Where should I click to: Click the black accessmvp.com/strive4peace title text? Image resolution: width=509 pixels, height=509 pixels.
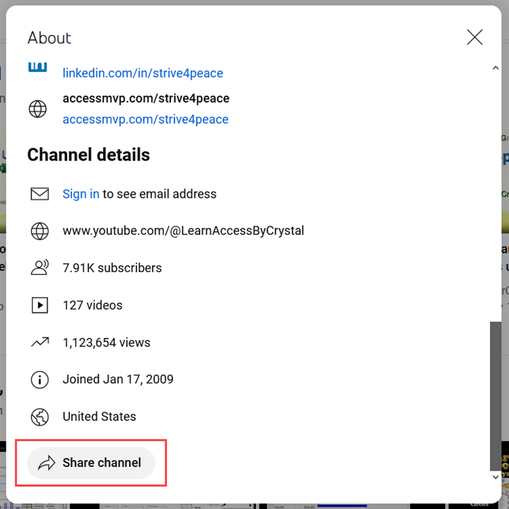(x=146, y=98)
